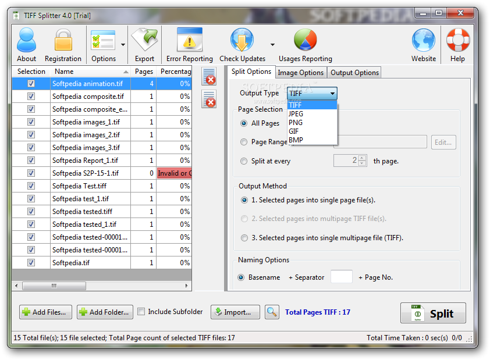Image resolution: width=490 pixels, height=360 pixels.
Task: Click the file list scroll left arrow
Action: point(16,286)
